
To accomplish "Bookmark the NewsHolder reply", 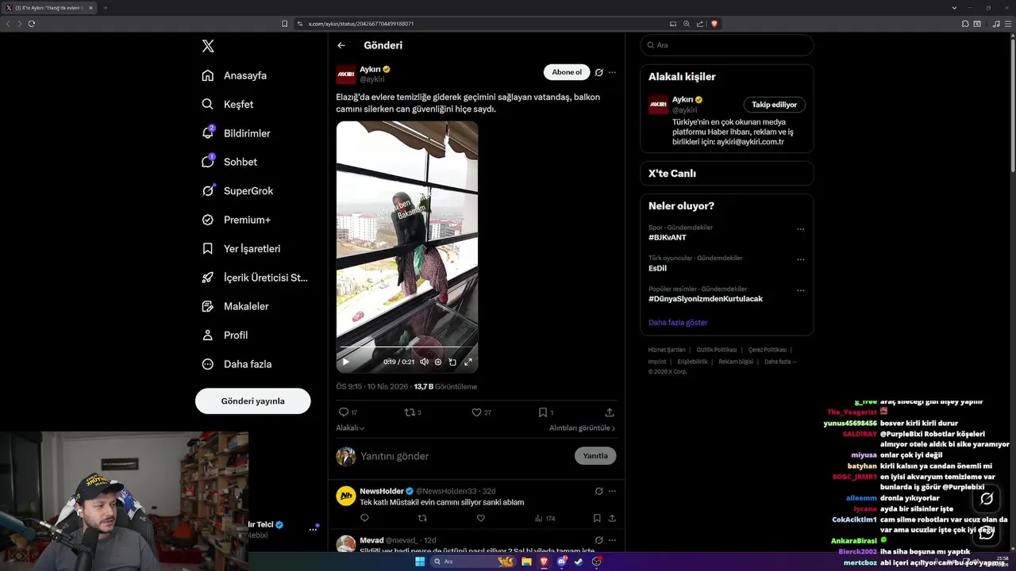I will point(597,519).
